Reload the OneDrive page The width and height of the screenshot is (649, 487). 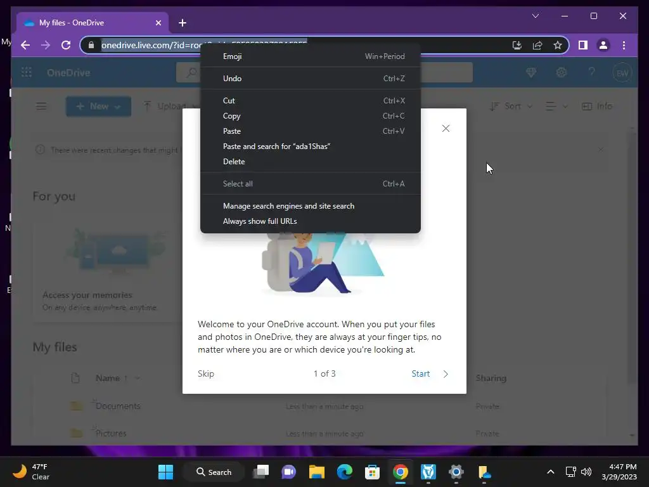pyautogui.click(x=66, y=45)
